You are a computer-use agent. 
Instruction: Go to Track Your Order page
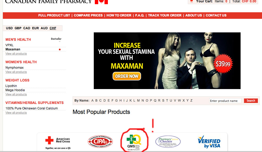165,15
